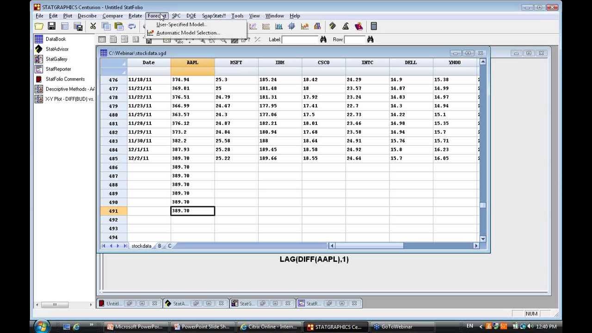Click binoculars icon next to Row field

pos(370,40)
